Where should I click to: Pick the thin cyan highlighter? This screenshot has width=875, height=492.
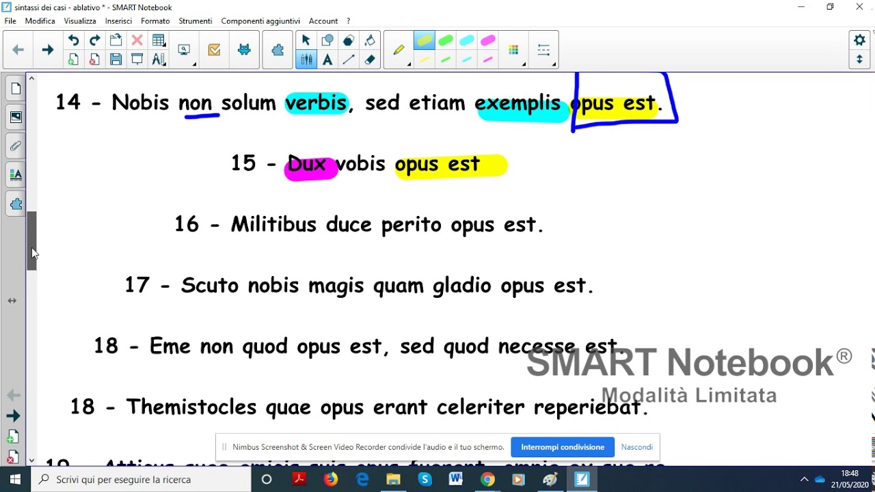click(466, 60)
